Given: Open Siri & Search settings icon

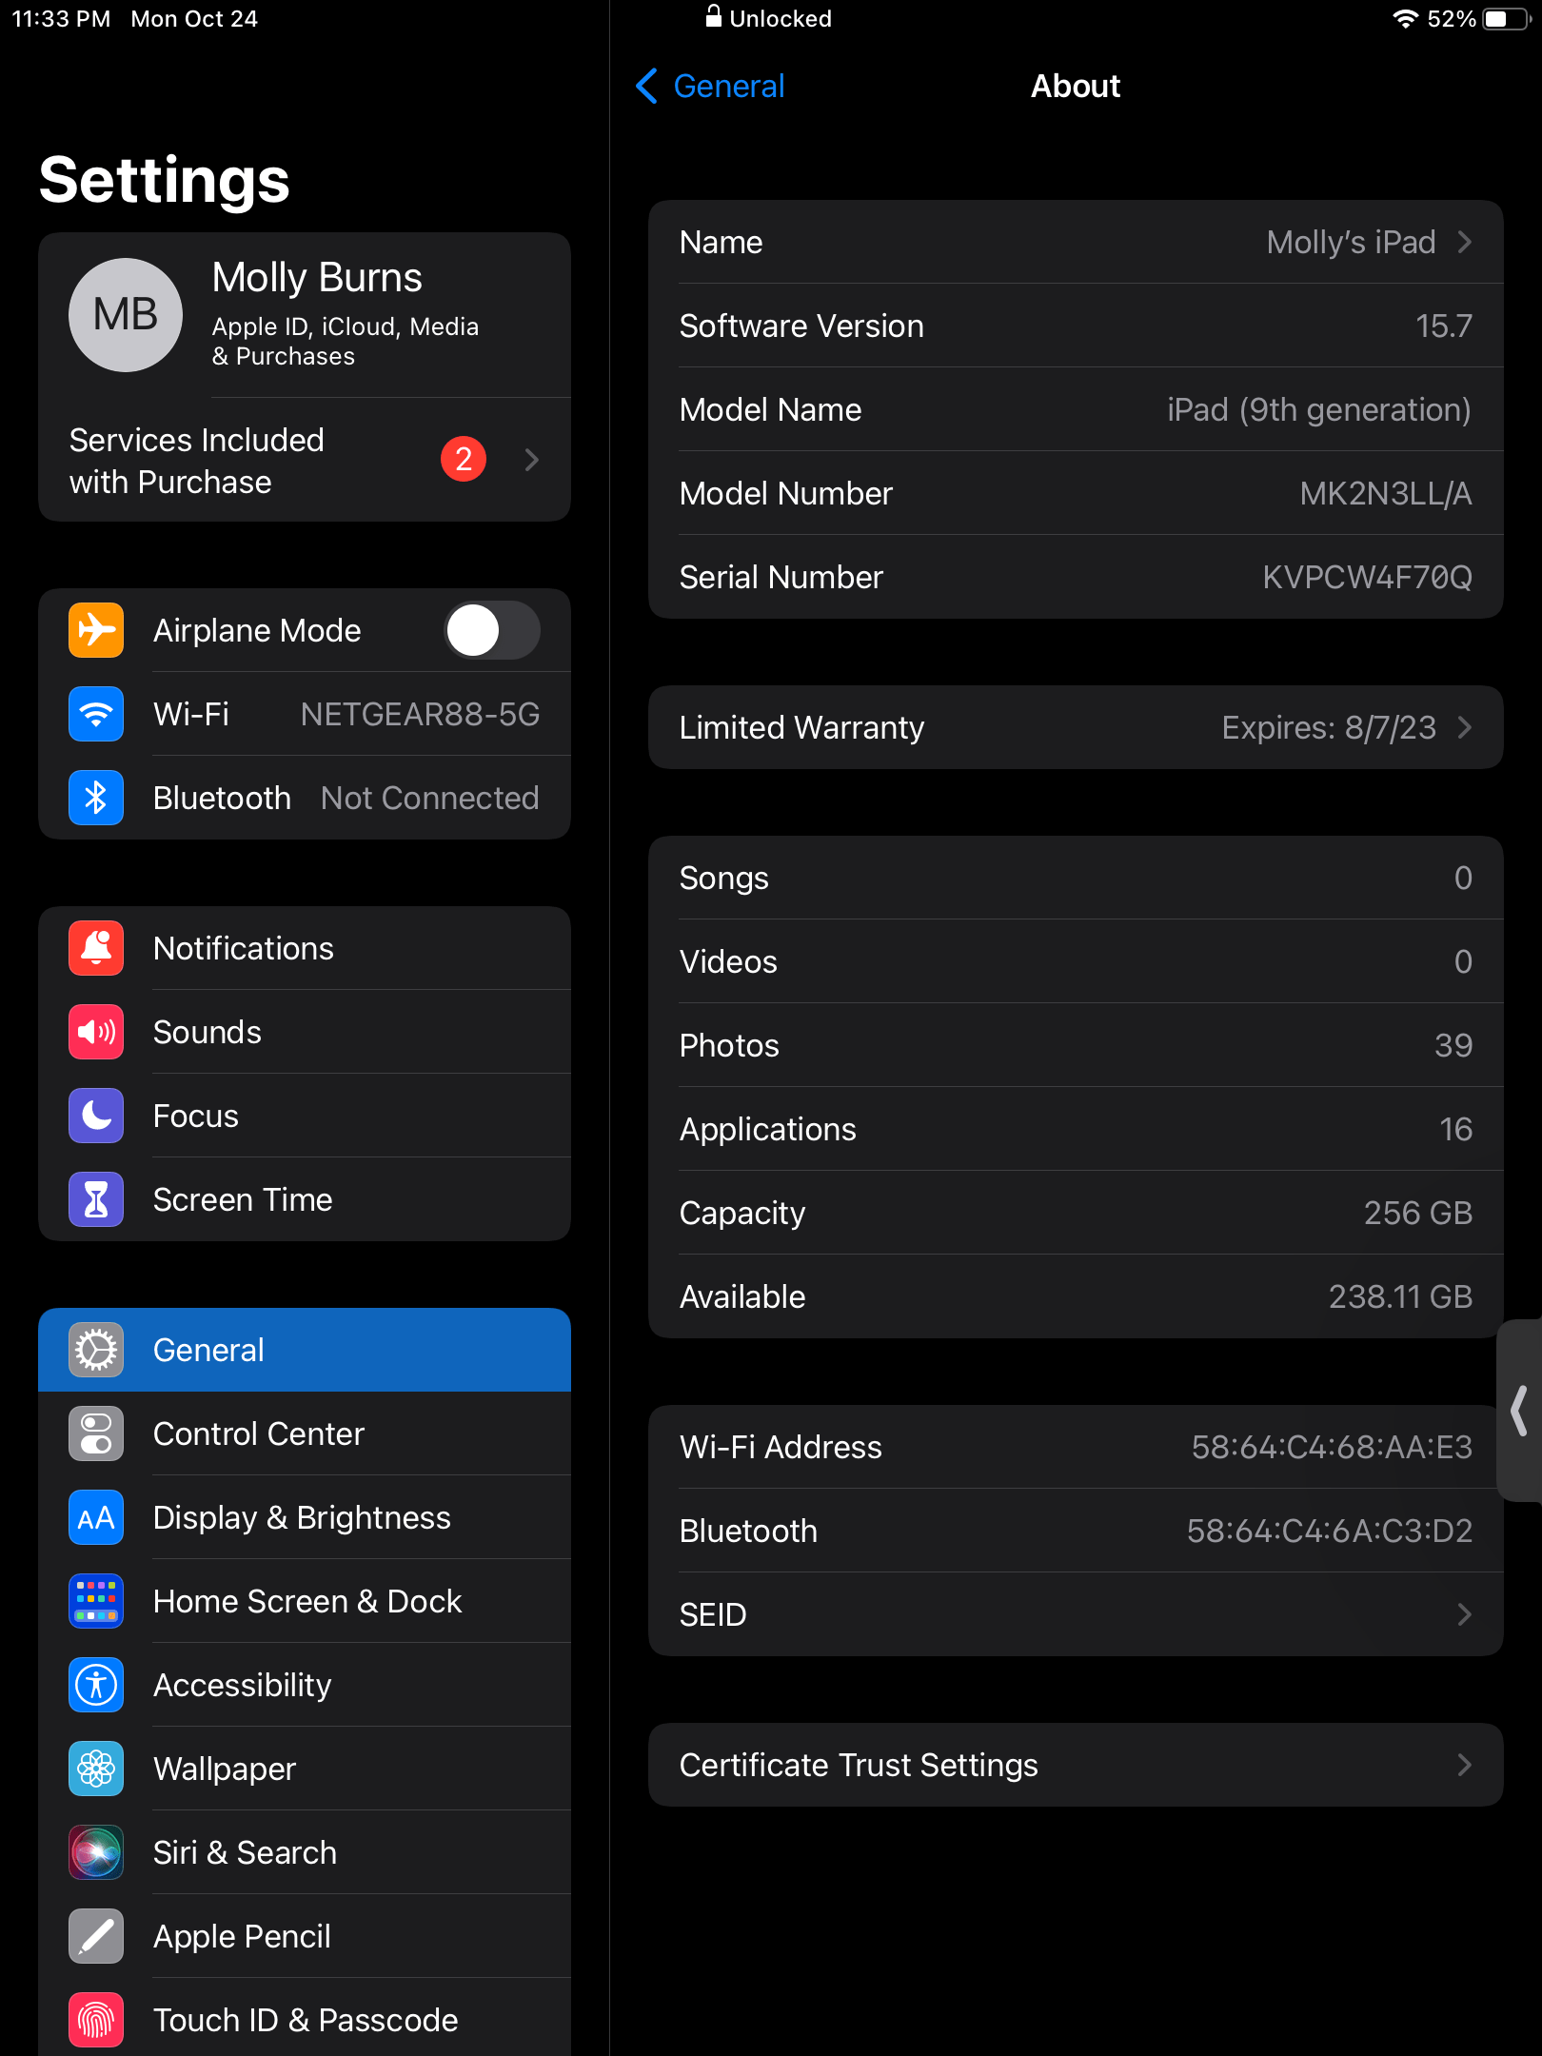Looking at the screenshot, I should (x=95, y=1852).
